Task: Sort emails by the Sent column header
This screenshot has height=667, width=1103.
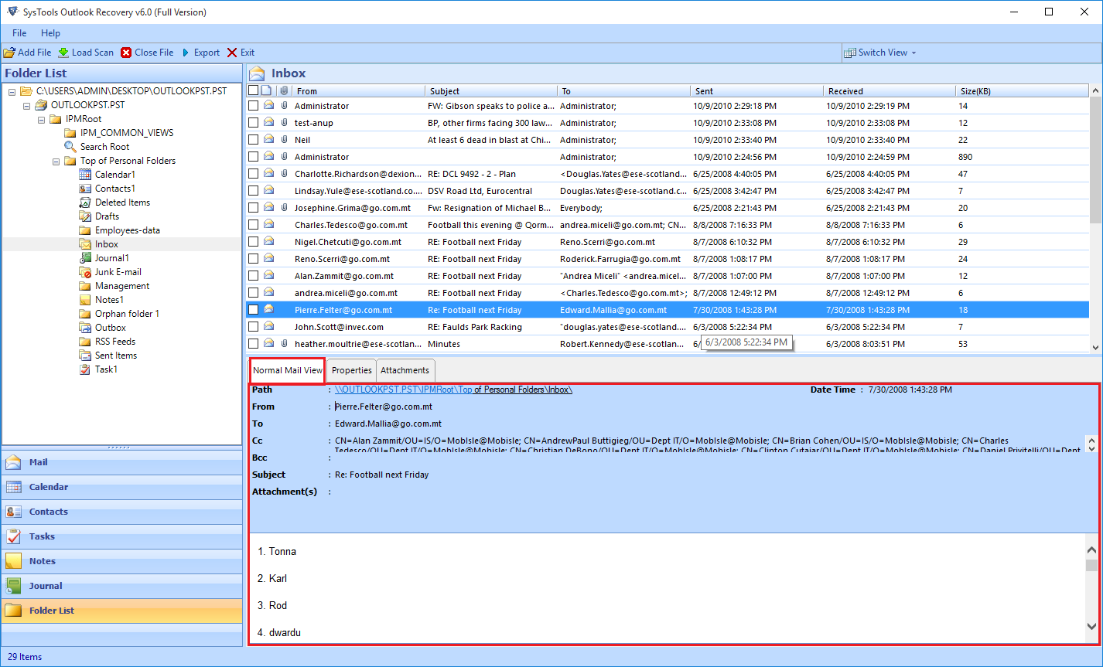Action: [756, 91]
